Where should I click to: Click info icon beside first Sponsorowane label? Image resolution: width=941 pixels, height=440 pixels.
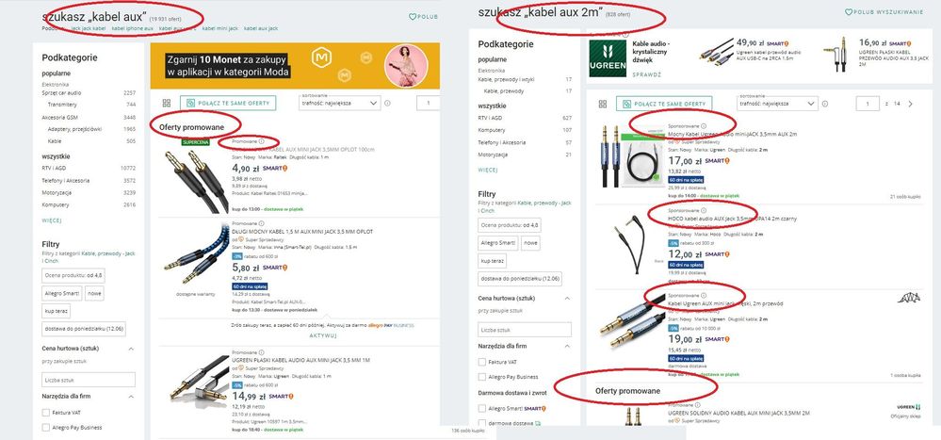[704, 126]
